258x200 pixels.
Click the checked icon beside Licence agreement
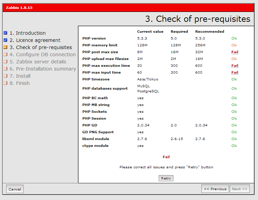[x=5, y=40]
